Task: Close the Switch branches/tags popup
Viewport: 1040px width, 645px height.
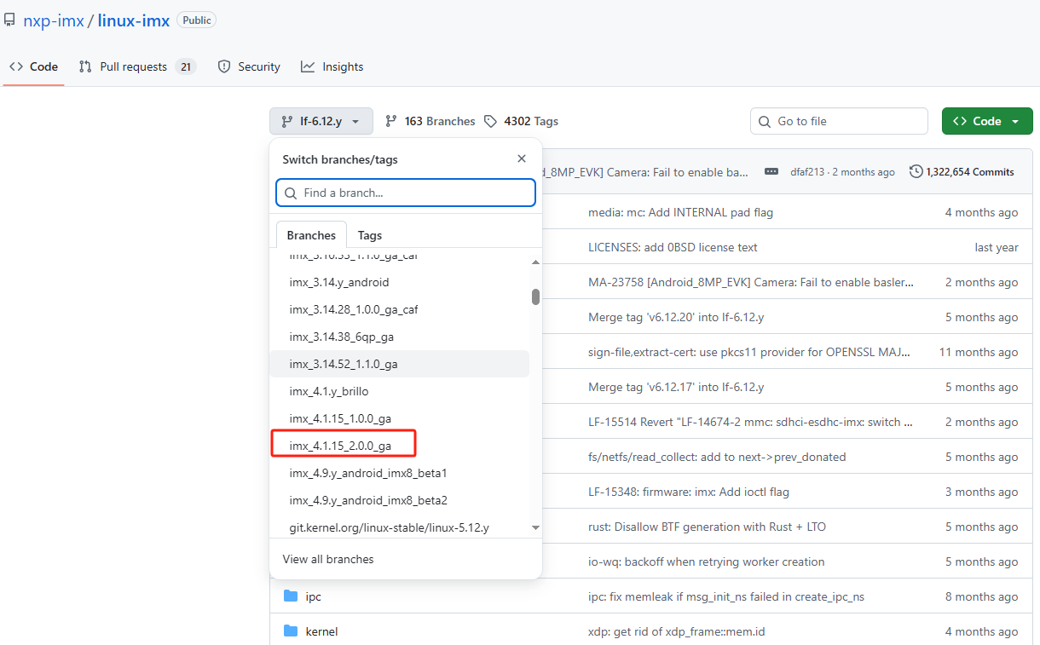Action: pos(522,158)
